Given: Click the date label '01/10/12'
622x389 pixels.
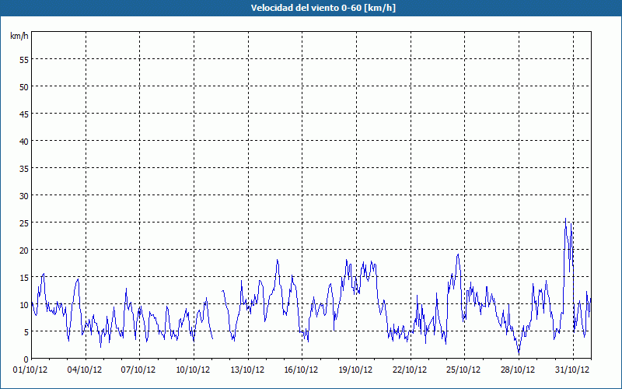Looking at the screenshot, I should (30, 370).
